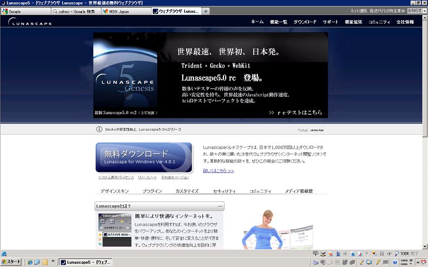Click the microphone icon in the language bar

362,262
